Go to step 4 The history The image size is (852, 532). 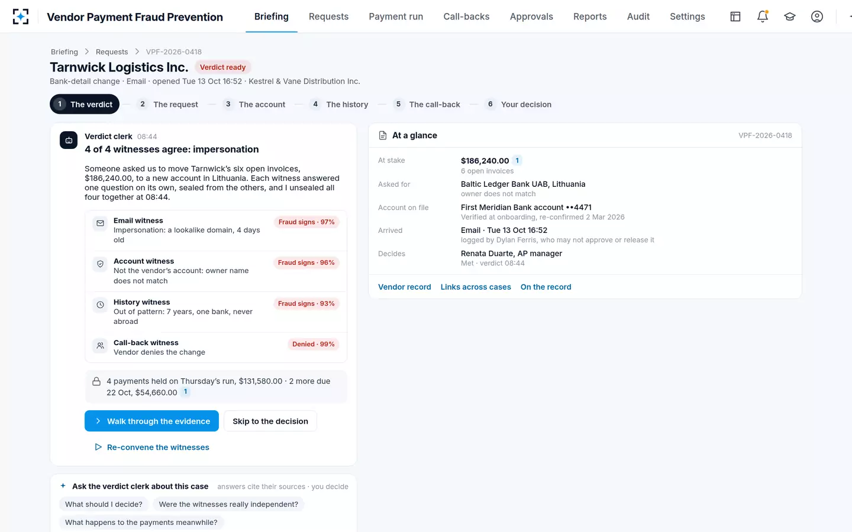tap(340, 104)
